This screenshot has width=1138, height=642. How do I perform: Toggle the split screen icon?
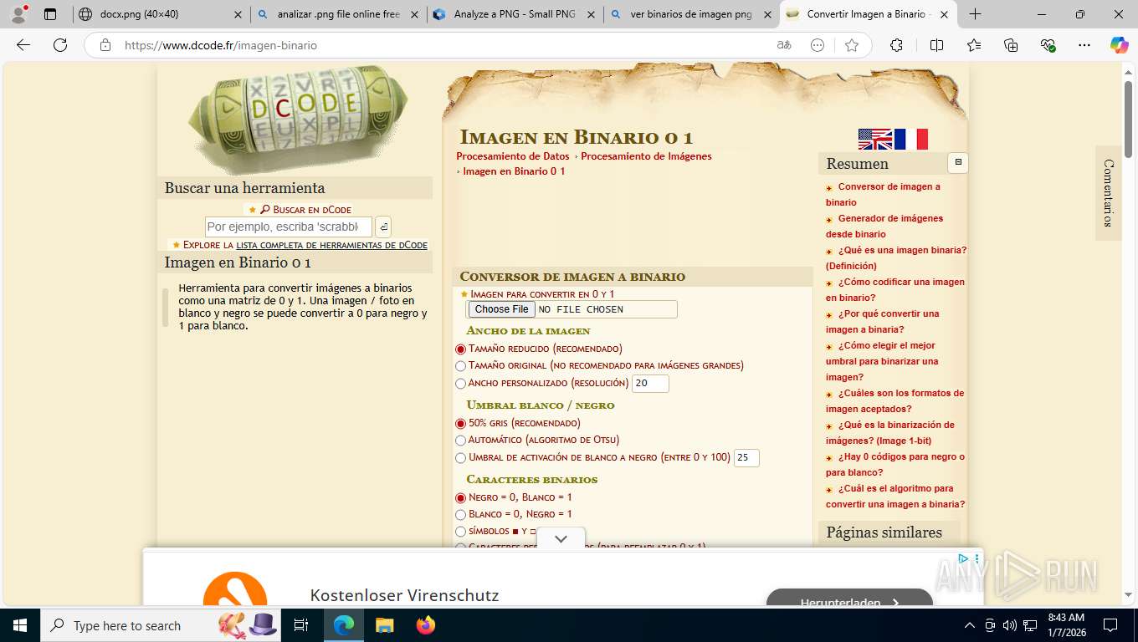coord(936,45)
